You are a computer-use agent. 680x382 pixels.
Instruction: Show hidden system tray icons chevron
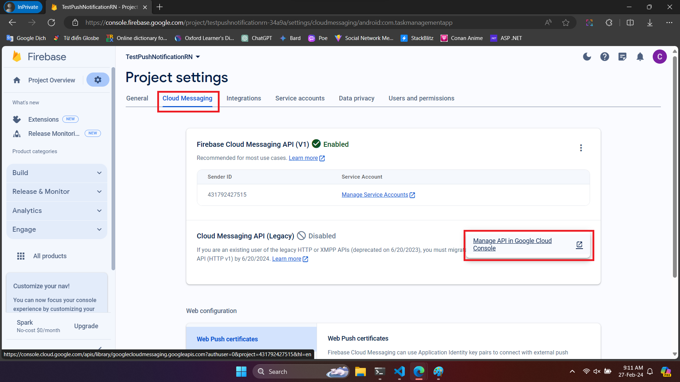tap(572, 371)
